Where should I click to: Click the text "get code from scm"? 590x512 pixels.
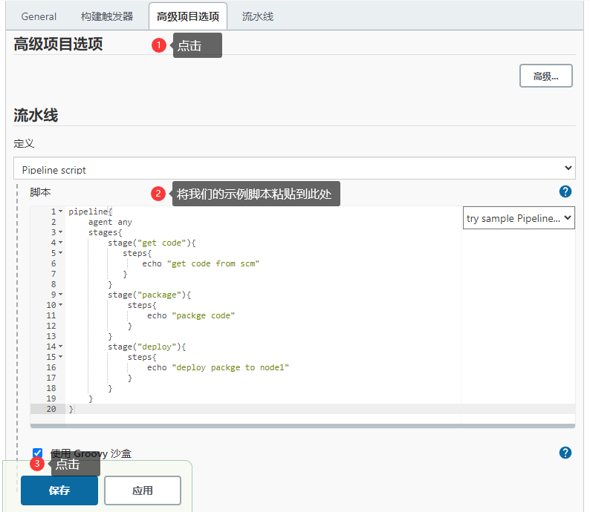tap(213, 263)
